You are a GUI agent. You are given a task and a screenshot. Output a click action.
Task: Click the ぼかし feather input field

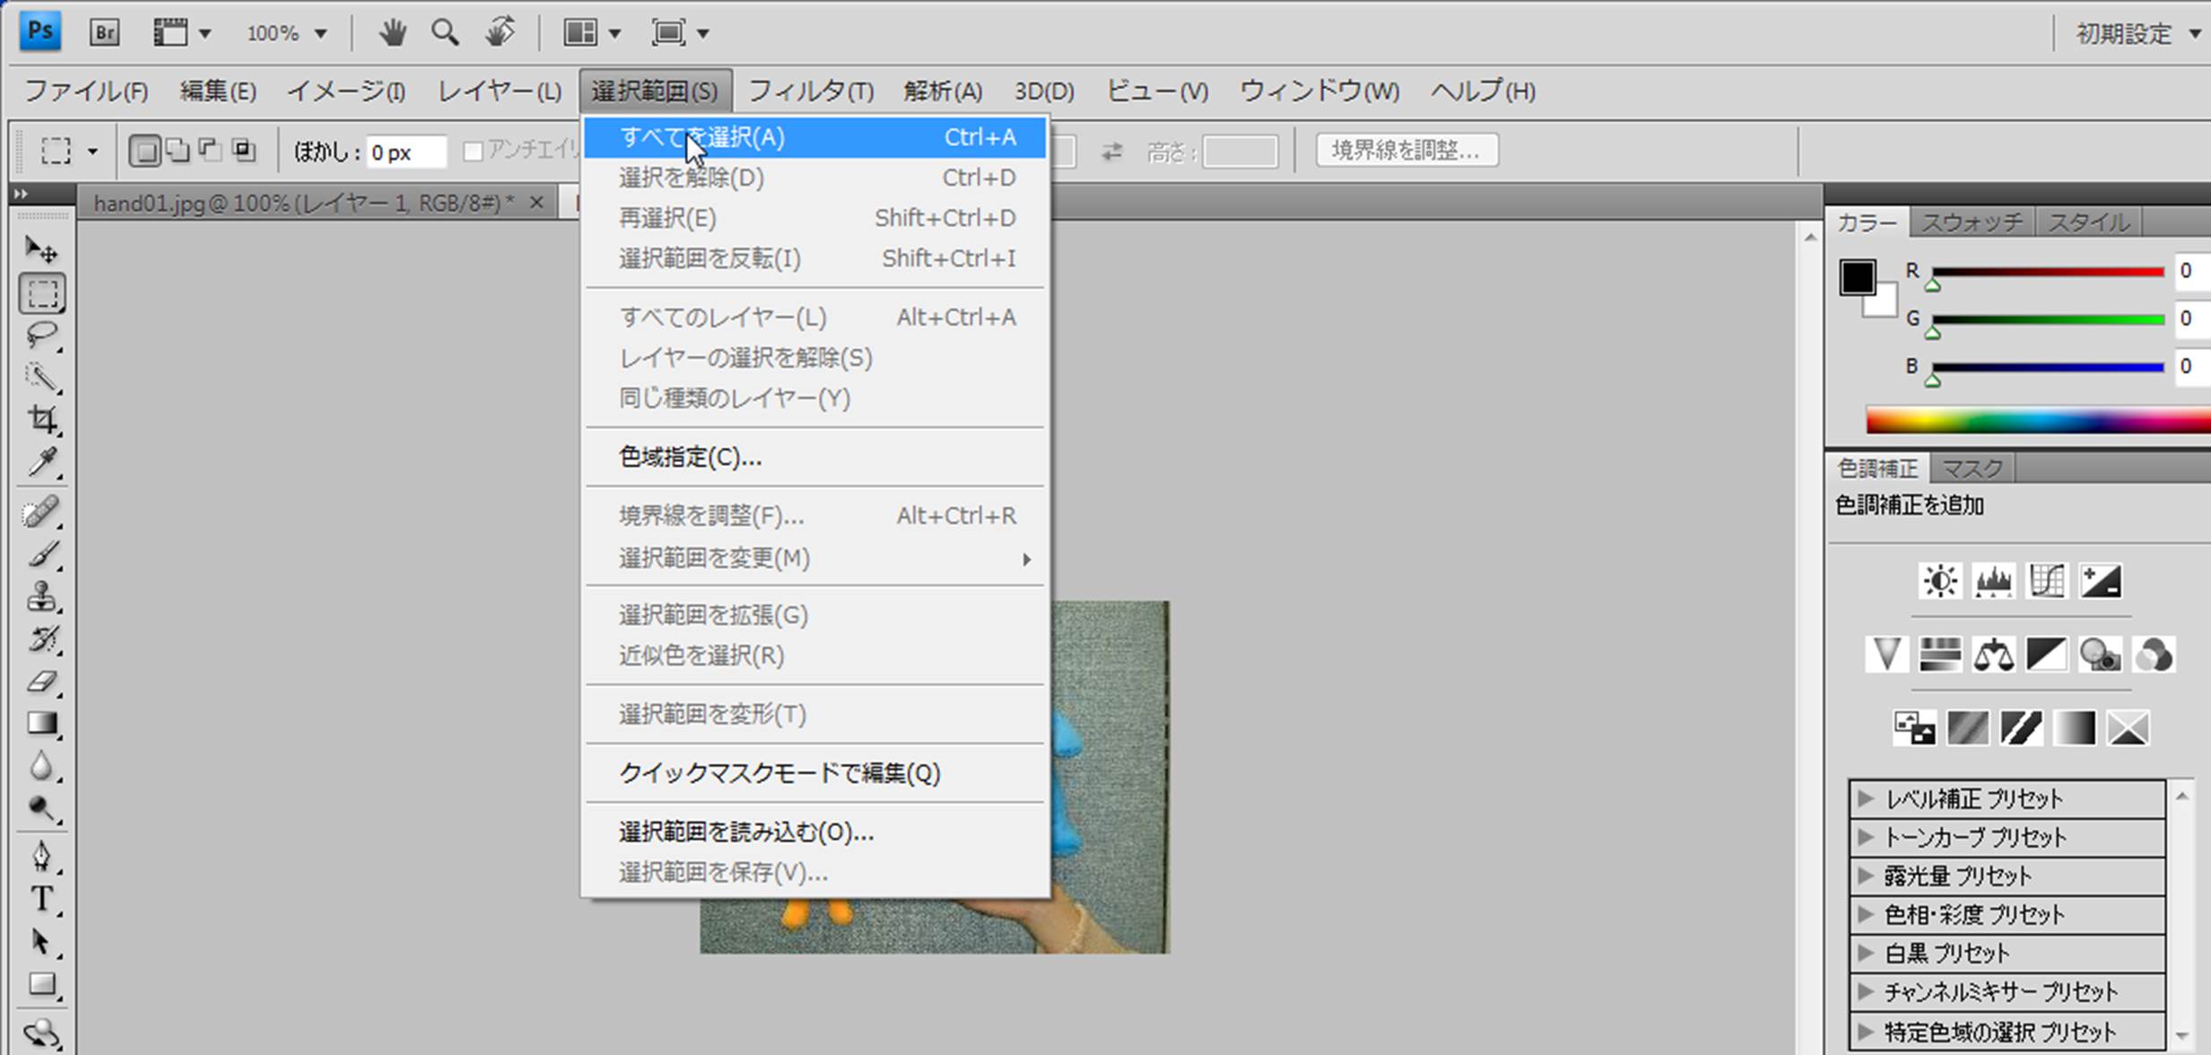point(405,152)
